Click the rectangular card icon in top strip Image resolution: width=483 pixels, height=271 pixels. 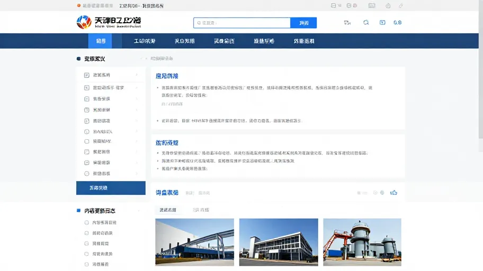[372, 5]
